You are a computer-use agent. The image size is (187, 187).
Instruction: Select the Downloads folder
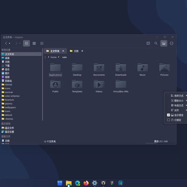coord(121,70)
